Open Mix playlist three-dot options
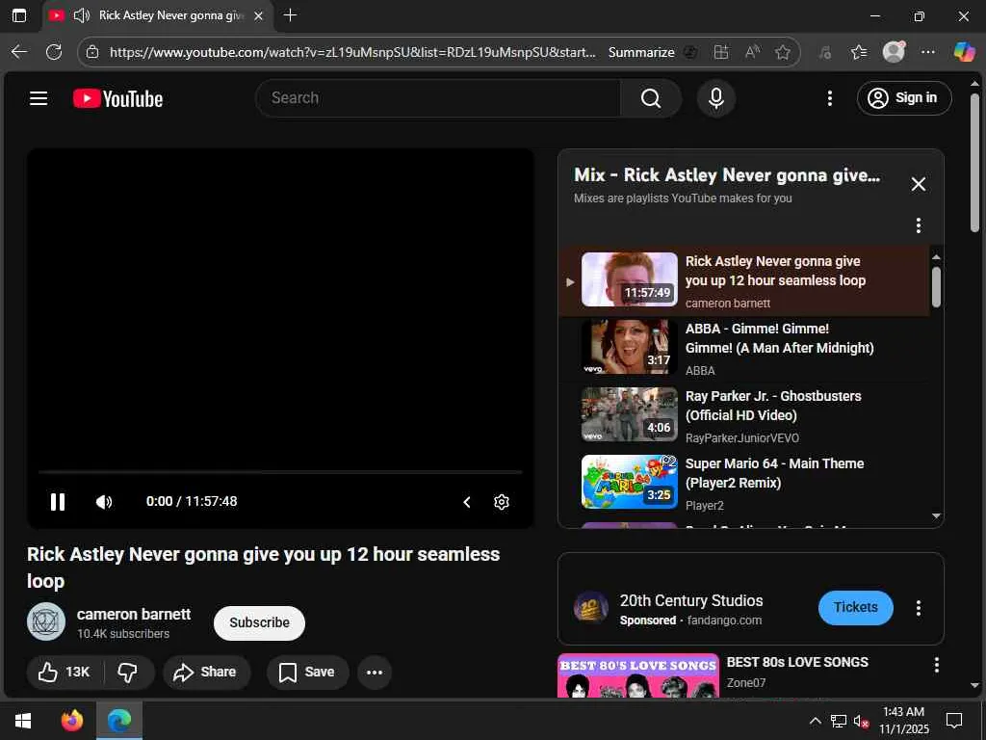986x740 pixels. click(x=918, y=225)
